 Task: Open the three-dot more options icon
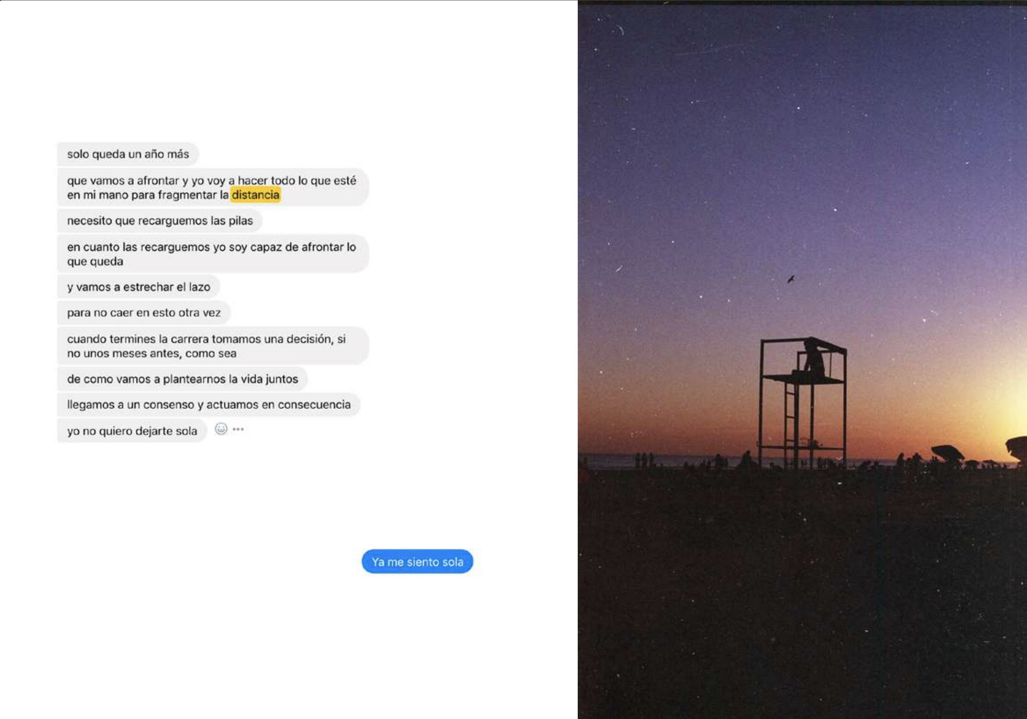(x=238, y=429)
